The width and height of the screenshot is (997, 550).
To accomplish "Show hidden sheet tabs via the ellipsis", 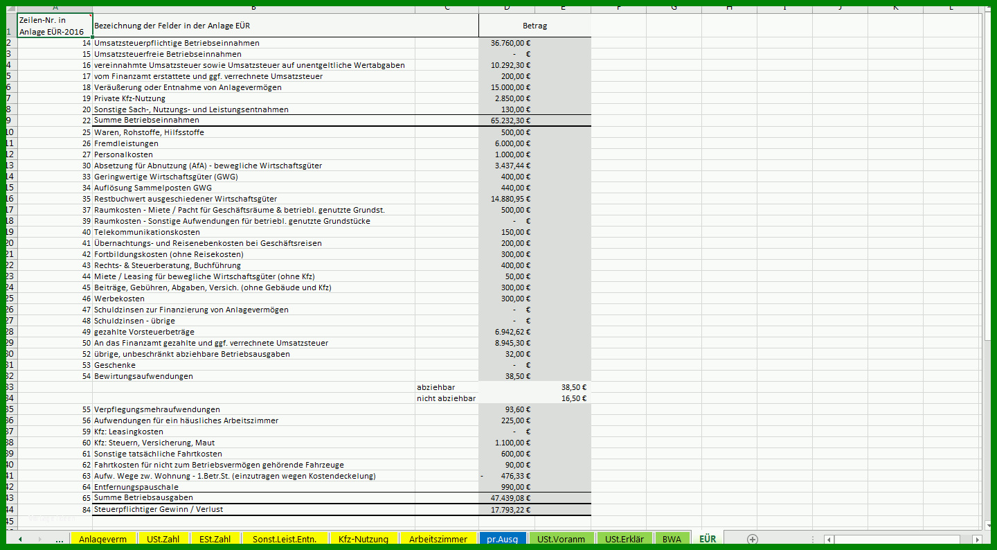I will pos(60,539).
